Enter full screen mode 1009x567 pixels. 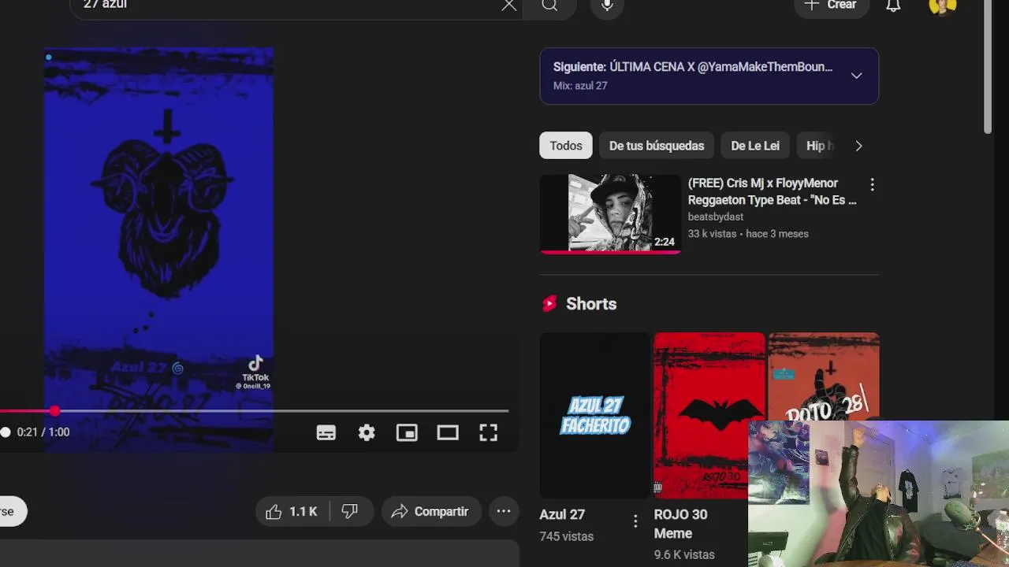488,432
